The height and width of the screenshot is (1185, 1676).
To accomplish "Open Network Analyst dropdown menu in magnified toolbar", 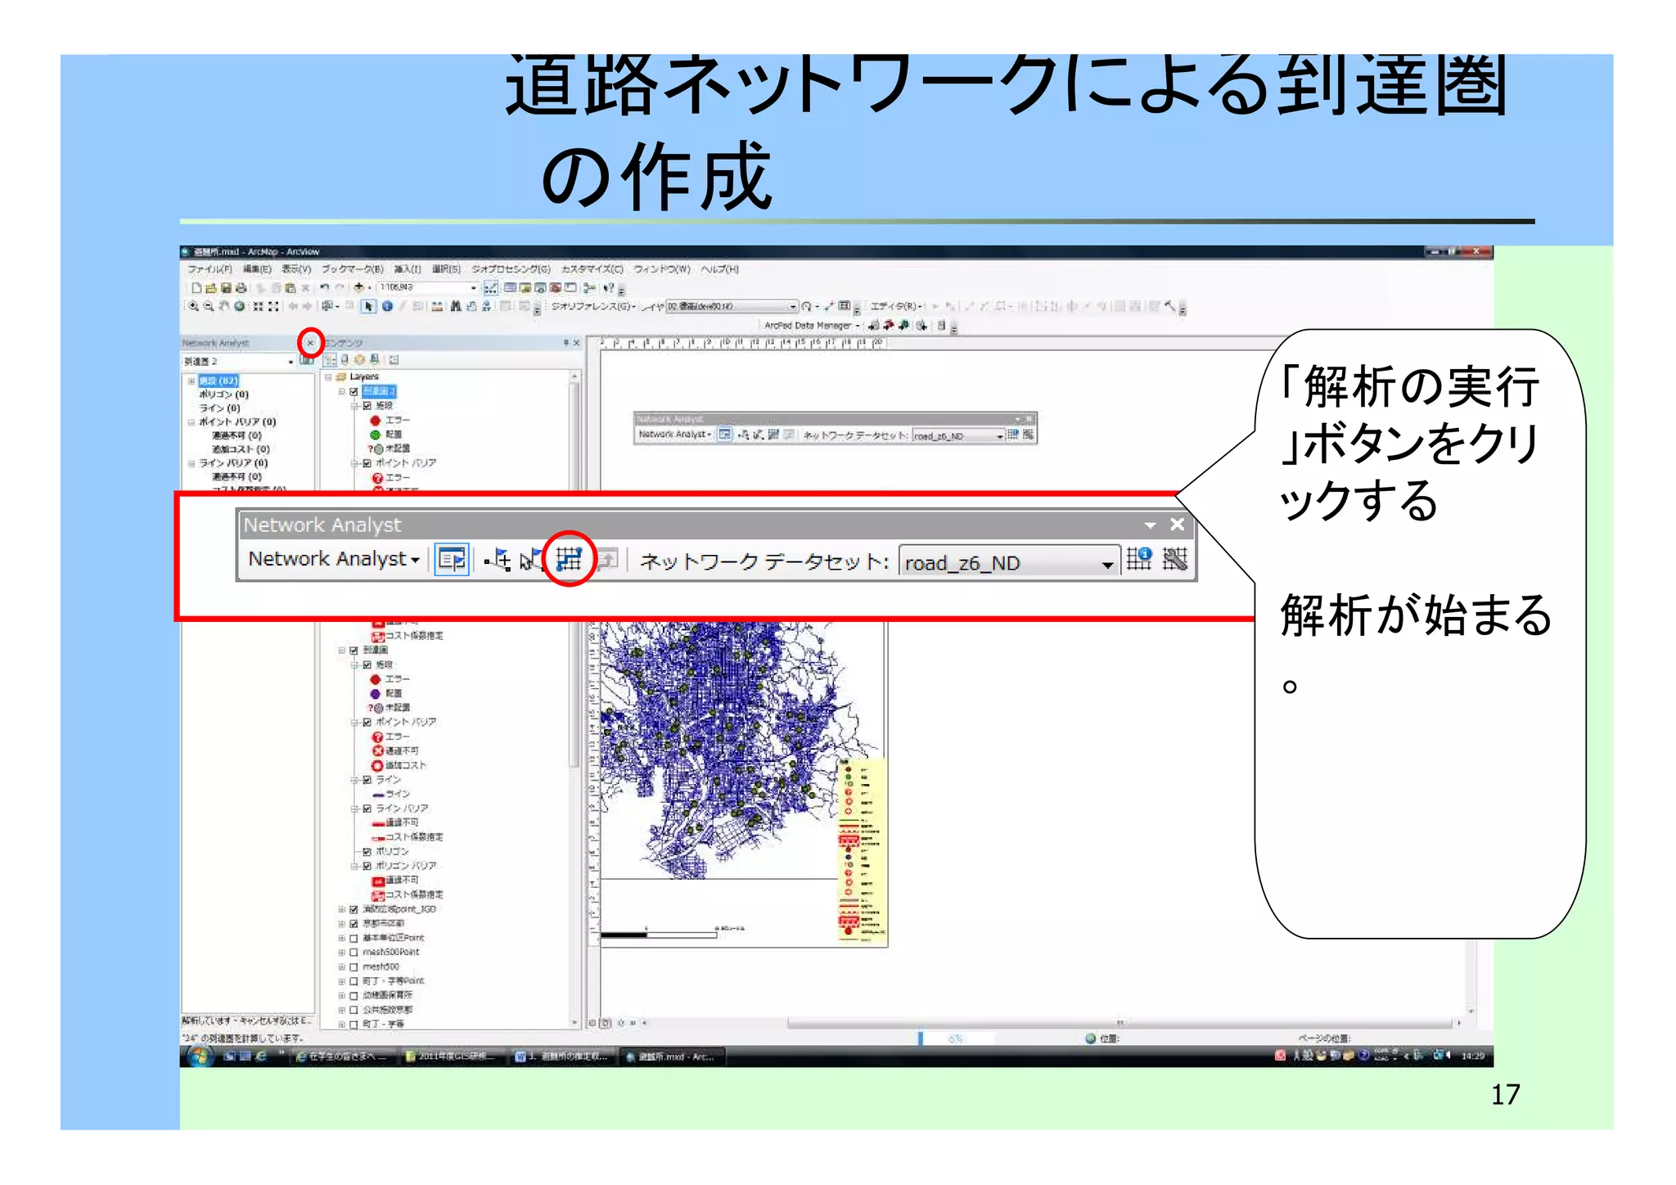I will click(x=334, y=559).
